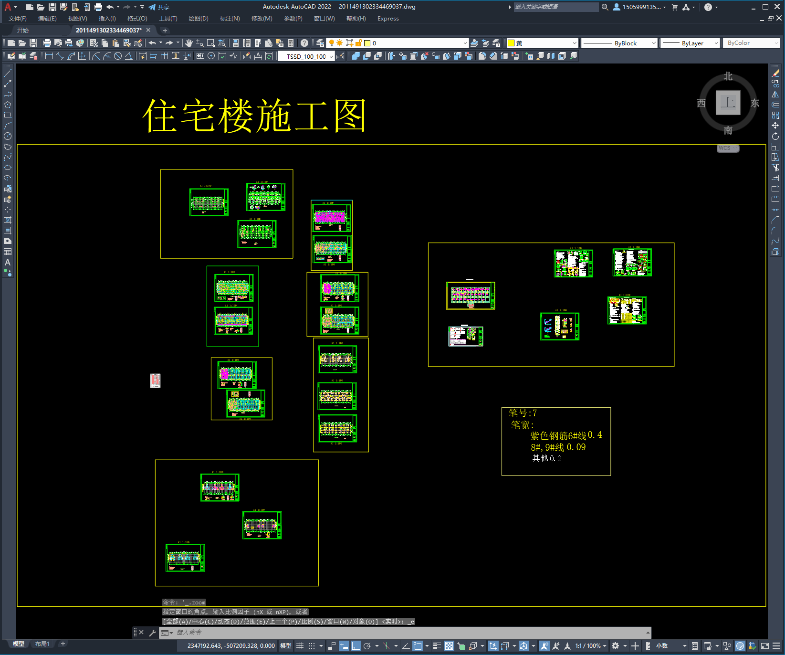Select the Multiline Text A tool
The width and height of the screenshot is (785, 655).
point(8,262)
